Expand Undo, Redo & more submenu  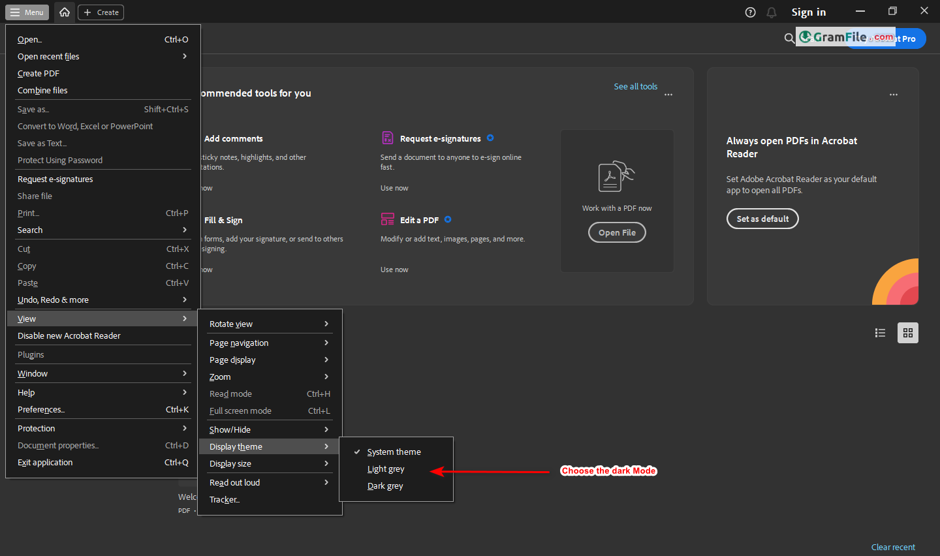(x=103, y=300)
